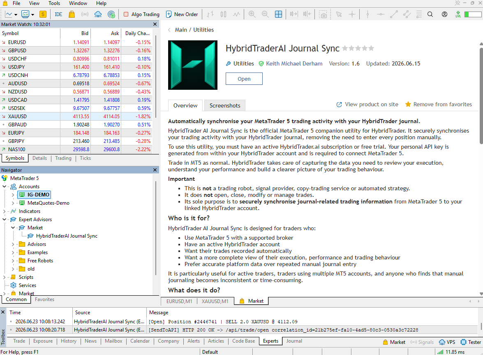483x355 pixels.
Task: Click the VPS button in the Toolbox bar
Action: 447,342
